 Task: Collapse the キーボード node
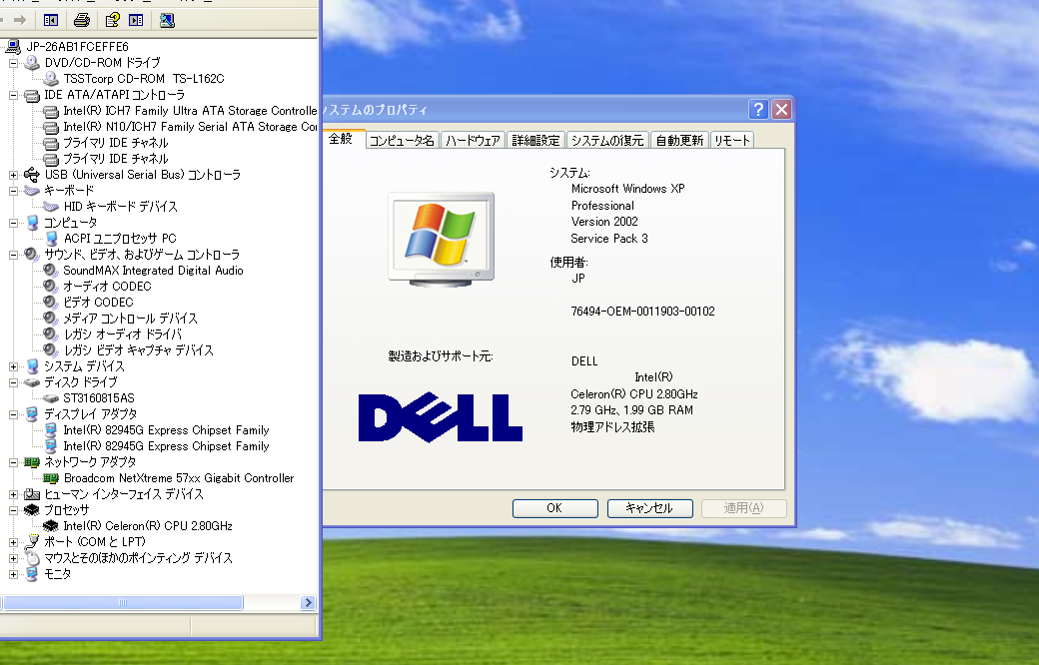[13, 191]
